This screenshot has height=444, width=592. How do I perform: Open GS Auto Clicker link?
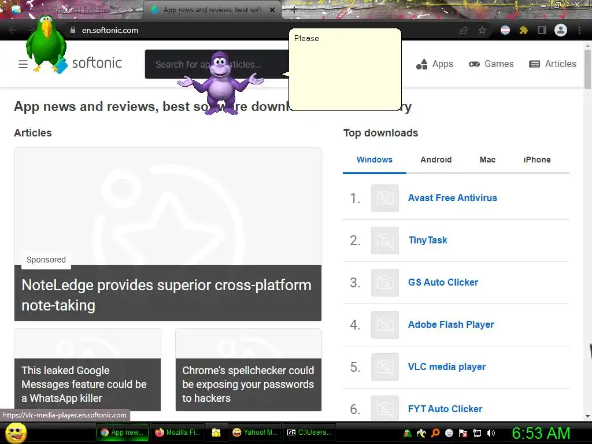pyautogui.click(x=443, y=282)
